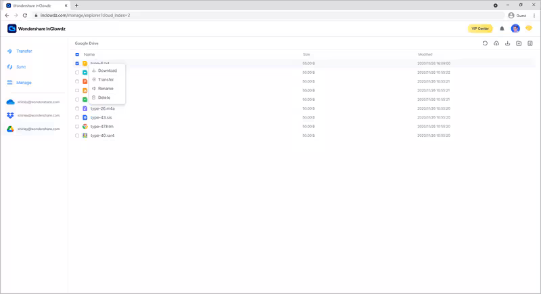
Task: Choose Download from the context menu
Action: tap(107, 70)
